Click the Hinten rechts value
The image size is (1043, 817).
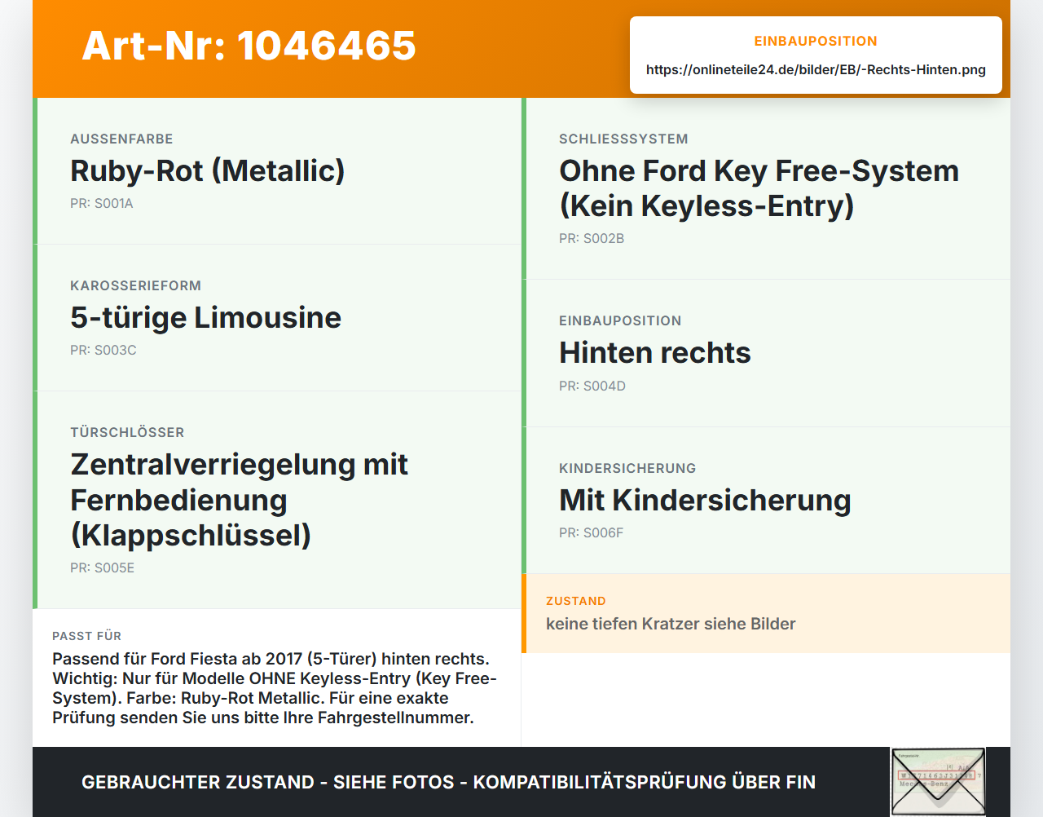655,353
